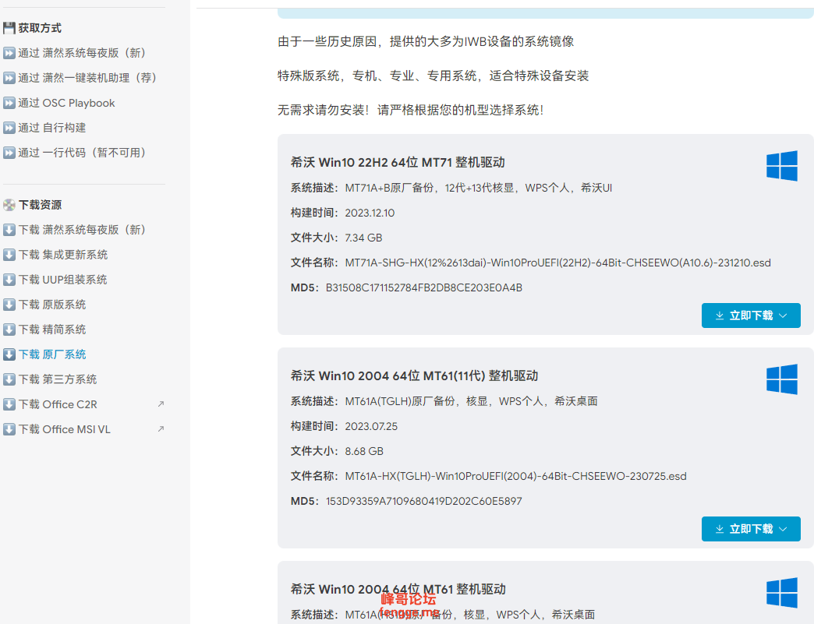Click the 下载资源 section heading
Screen dimensions: 814x624
click(x=40, y=205)
